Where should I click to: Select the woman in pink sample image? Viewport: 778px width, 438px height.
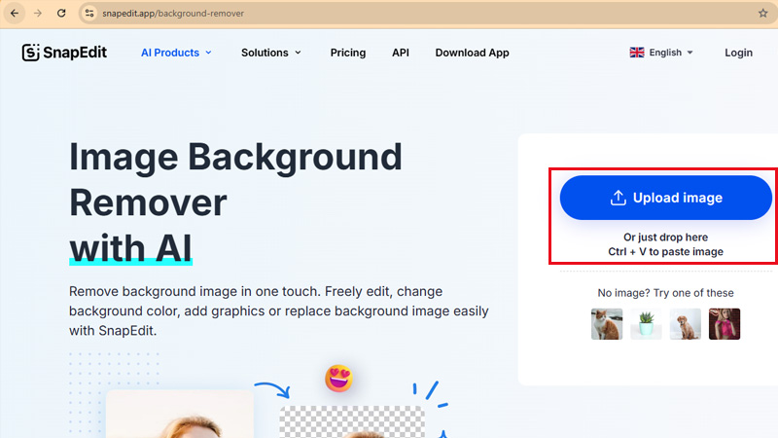[x=724, y=324]
